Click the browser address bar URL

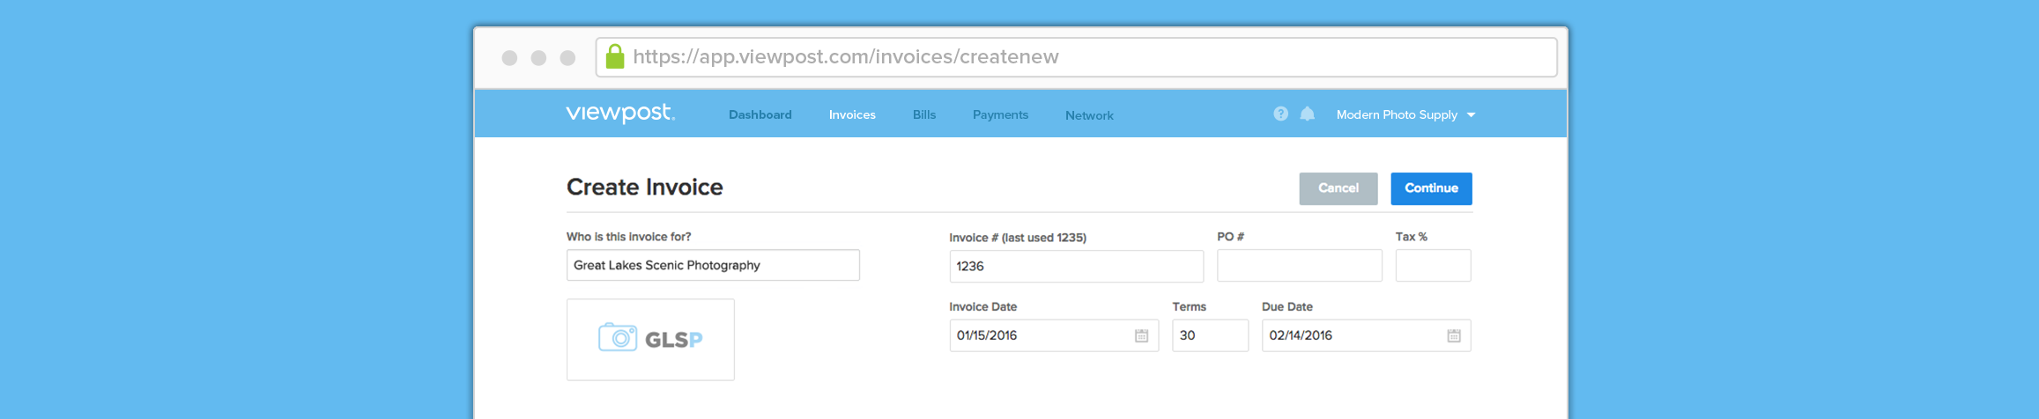1077,57
